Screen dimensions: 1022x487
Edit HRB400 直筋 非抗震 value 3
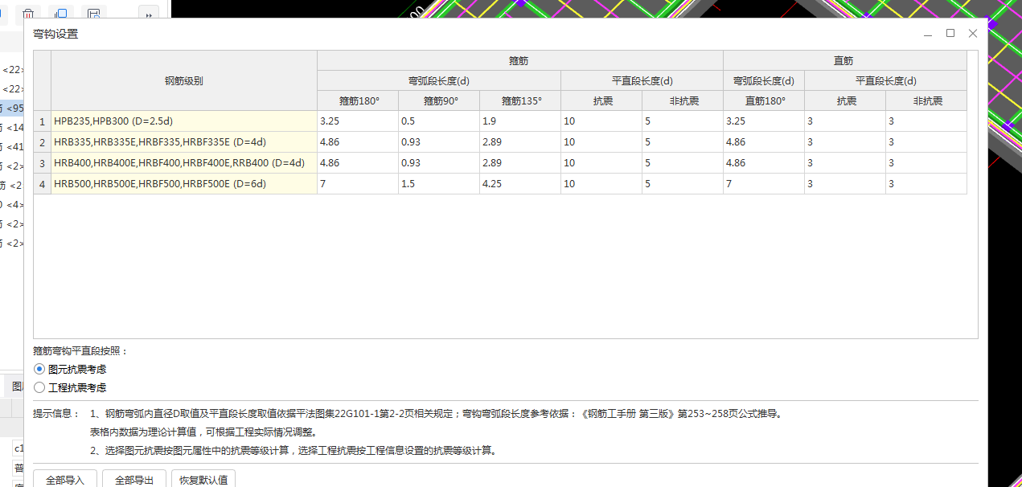tap(926, 163)
